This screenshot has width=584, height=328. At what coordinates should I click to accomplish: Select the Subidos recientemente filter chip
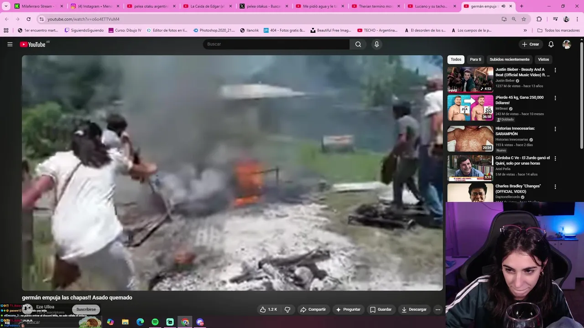point(509,59)
